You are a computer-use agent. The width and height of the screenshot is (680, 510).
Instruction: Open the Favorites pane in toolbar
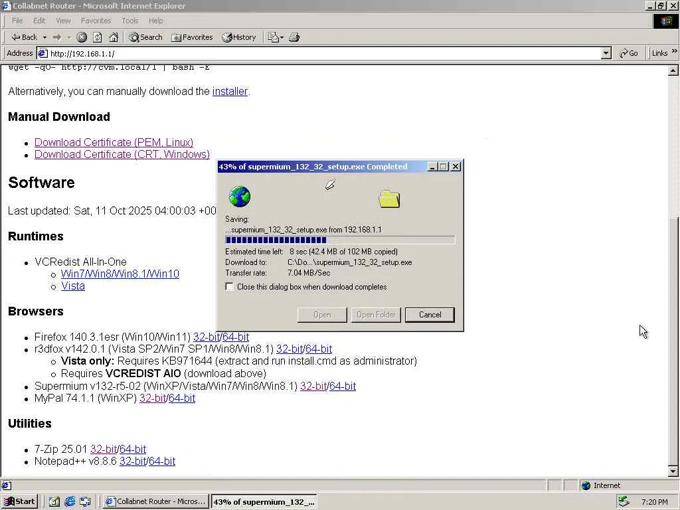[x=192, y=37]
